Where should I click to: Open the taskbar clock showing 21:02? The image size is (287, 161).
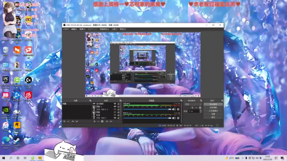click(268, 158)
